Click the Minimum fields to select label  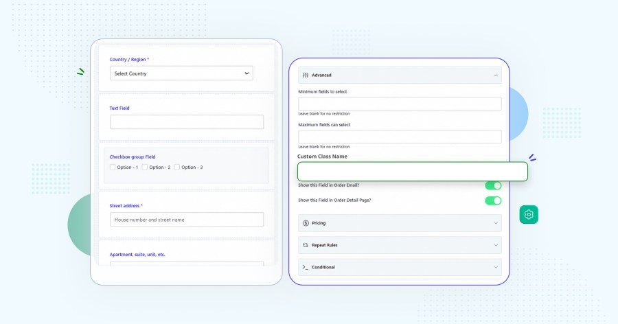coord(323,92)
